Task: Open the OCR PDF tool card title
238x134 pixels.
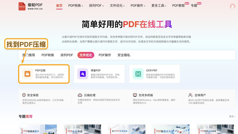Action: point(152,71)
